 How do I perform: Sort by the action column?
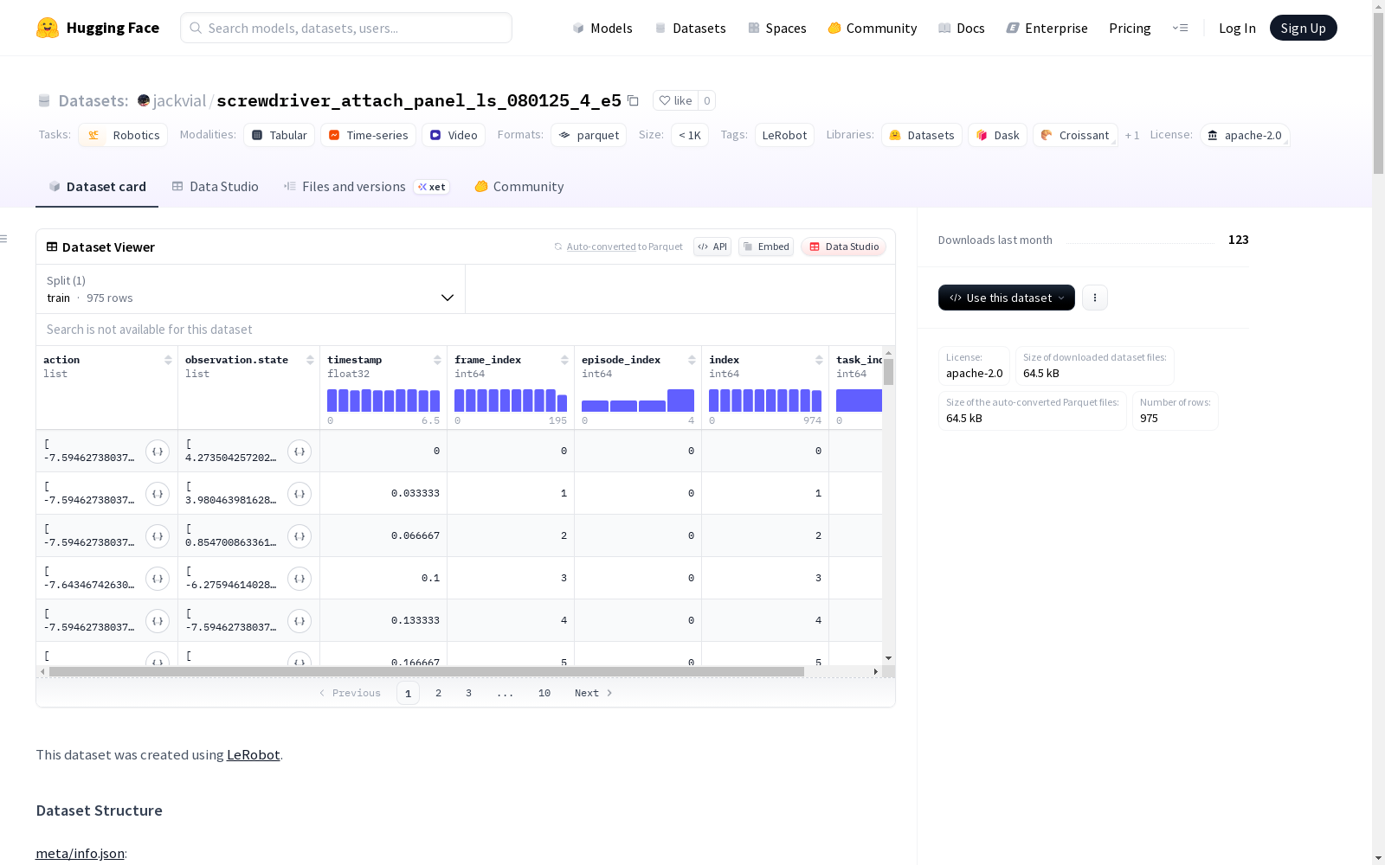coord(168,360)
